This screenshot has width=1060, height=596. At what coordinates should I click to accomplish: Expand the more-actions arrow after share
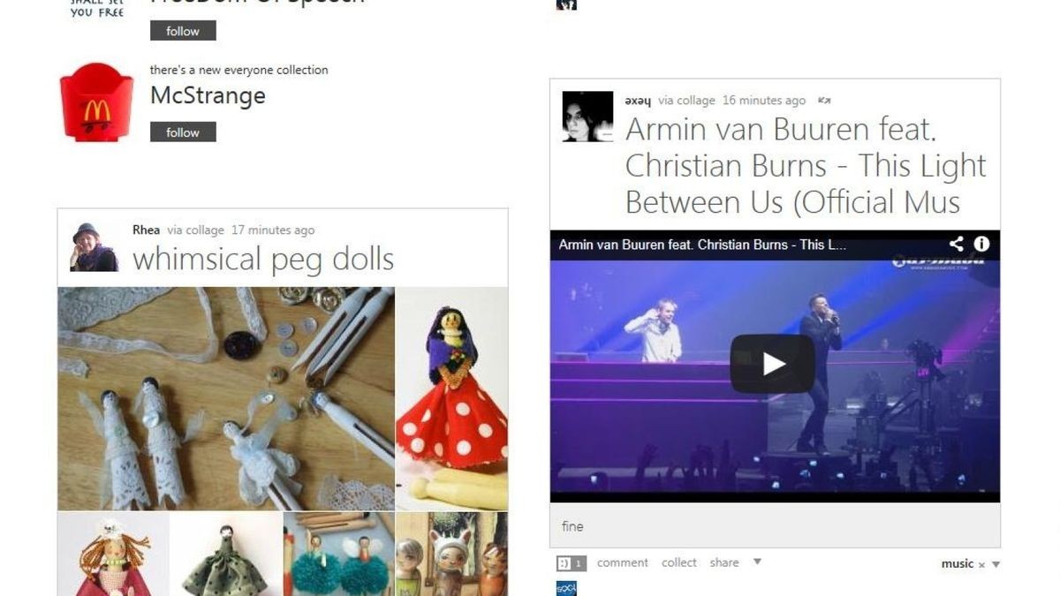point(756,562)
